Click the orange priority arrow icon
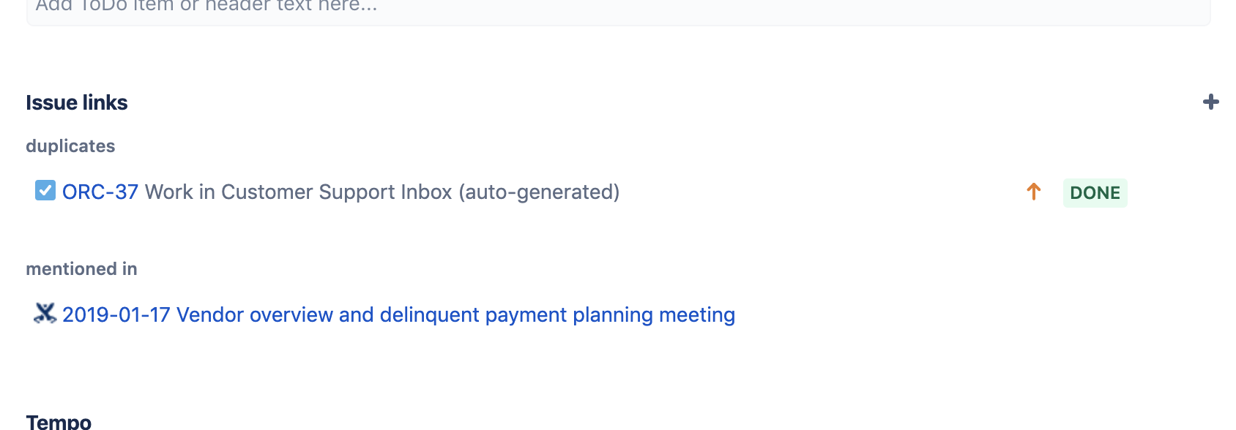The width and height of the screenshot is (1236, 430). click(x=1033, y=192)
